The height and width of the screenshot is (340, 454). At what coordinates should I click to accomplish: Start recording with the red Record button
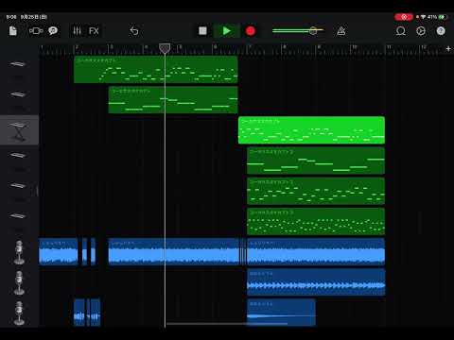(251, 31)
